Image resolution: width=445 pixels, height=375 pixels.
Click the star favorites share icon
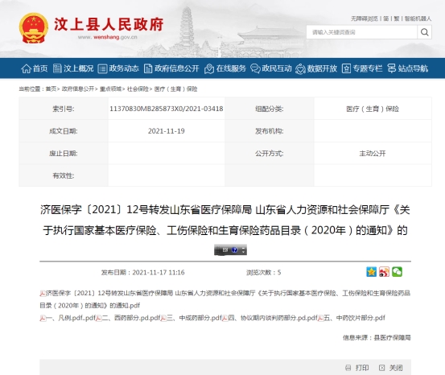(371, 272)
